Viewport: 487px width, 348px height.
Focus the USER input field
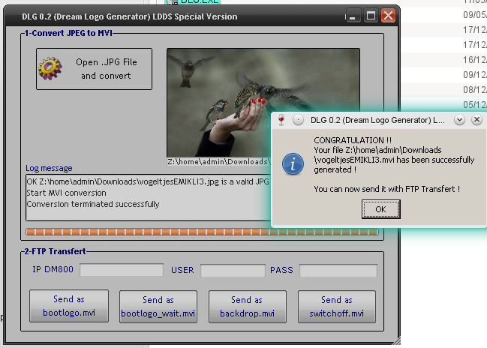[x=233, y=271]
